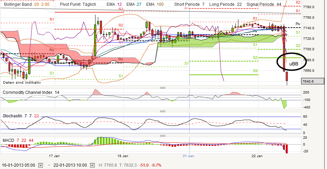The width and height of the screenshot is (327, 169).
Task: Click the 7660.0 price axis label
Action: point(309,71)
